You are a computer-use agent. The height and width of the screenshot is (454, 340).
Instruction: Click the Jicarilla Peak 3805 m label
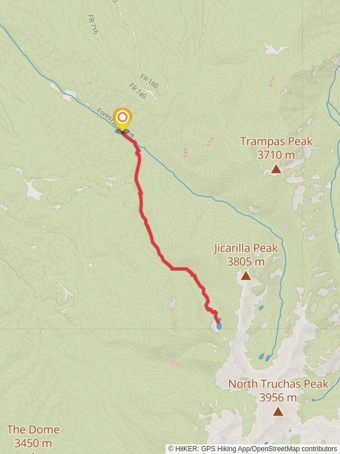[246, 255]
